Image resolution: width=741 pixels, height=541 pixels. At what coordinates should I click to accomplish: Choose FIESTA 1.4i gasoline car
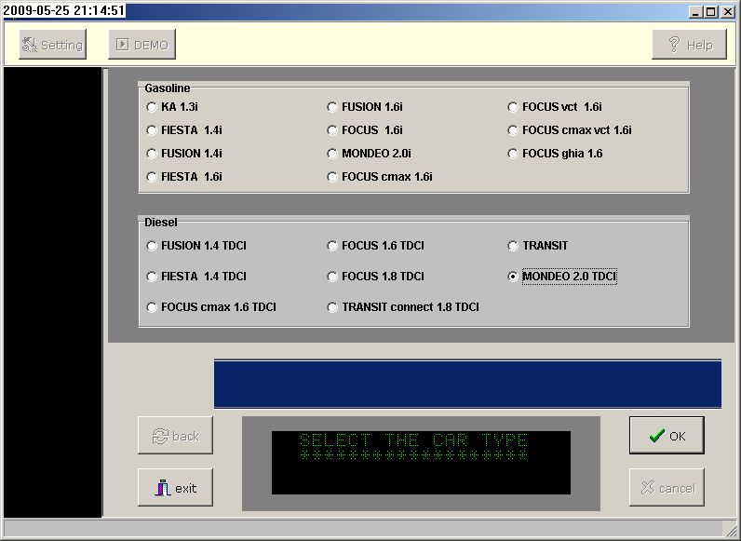tap(153, 130)
